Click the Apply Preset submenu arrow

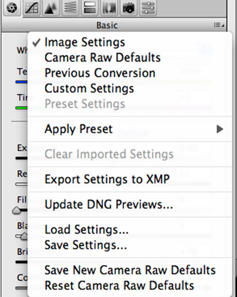[220, 129]
